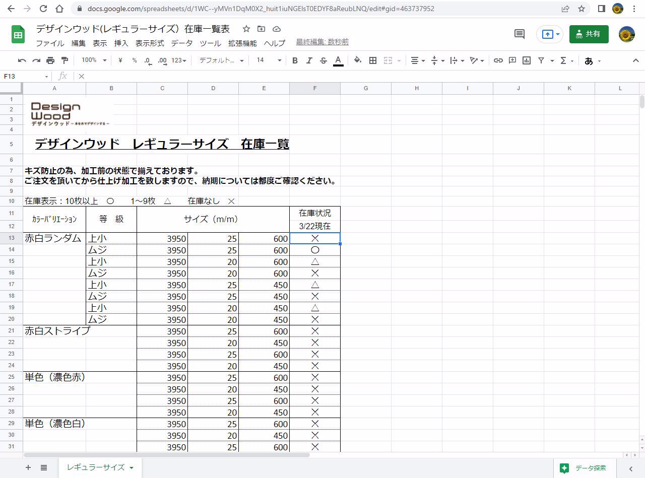Toggle italic text formatting
Image resolution: width=645 pixels, height=478 pixels.
tap(309, 60)
